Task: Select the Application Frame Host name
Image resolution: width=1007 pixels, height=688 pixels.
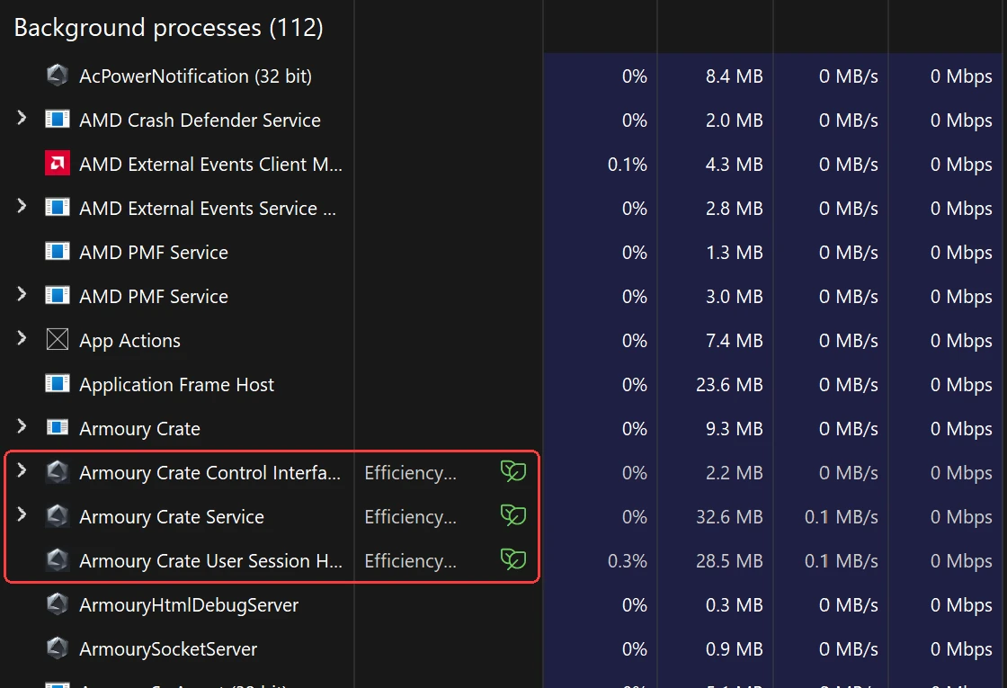Action: tap(176, 385)
